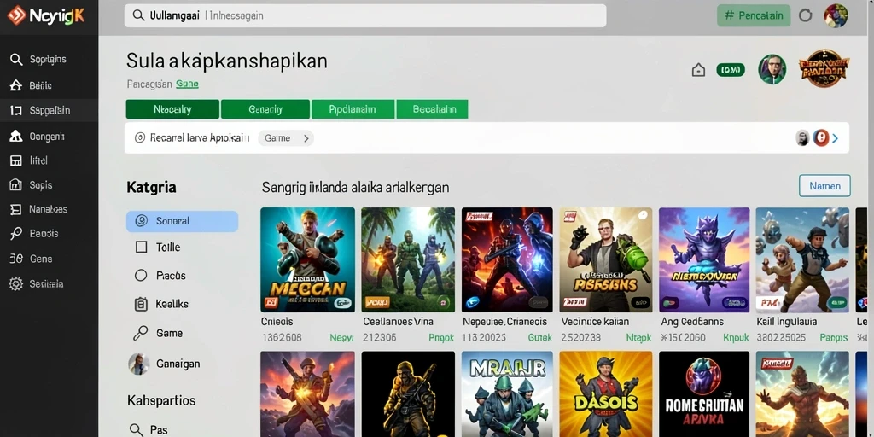Select the Sonoral category option

[183, 221]
